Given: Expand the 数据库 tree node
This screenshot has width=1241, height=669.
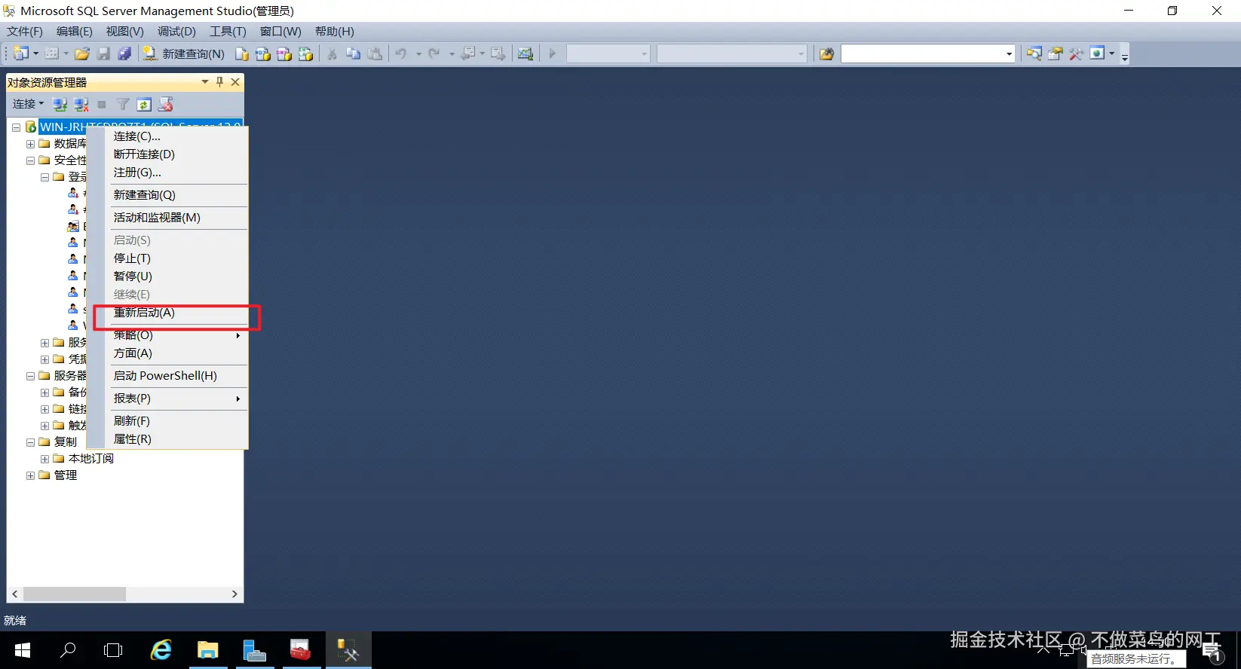Looking at the screenshot, I should (x=30, y=144).
